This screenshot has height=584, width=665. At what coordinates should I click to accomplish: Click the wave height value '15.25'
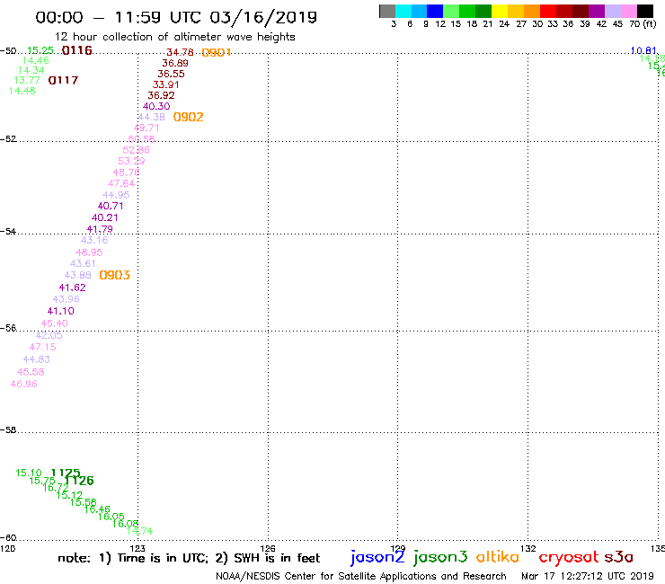point(40,50)
